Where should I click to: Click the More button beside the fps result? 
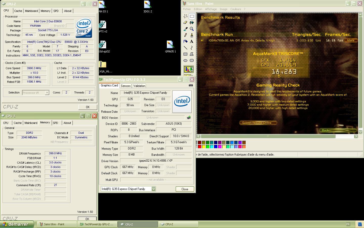351,40
